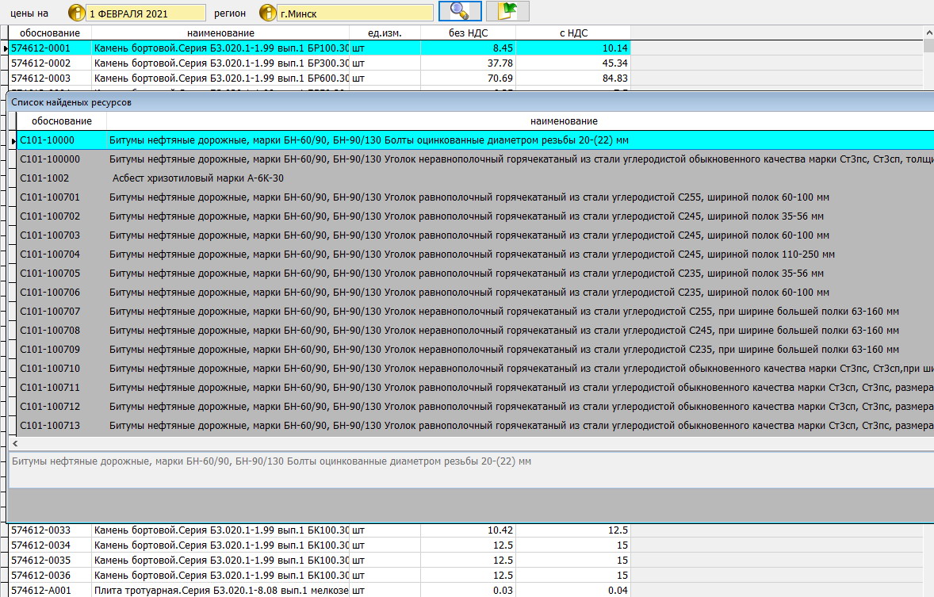Screen dimensions: 934x597
Task: Click the name cell in row C101-100709
Action: (x=521, y=350)
